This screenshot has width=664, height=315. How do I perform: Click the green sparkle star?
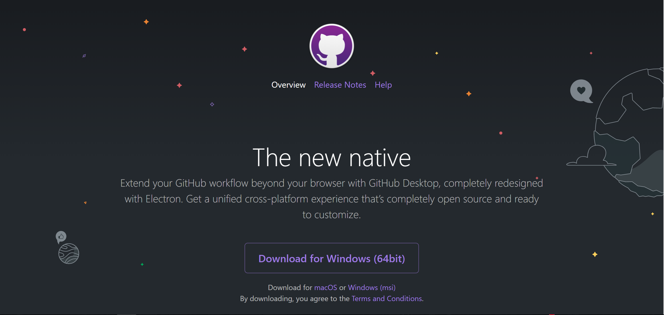click(142, 264)
